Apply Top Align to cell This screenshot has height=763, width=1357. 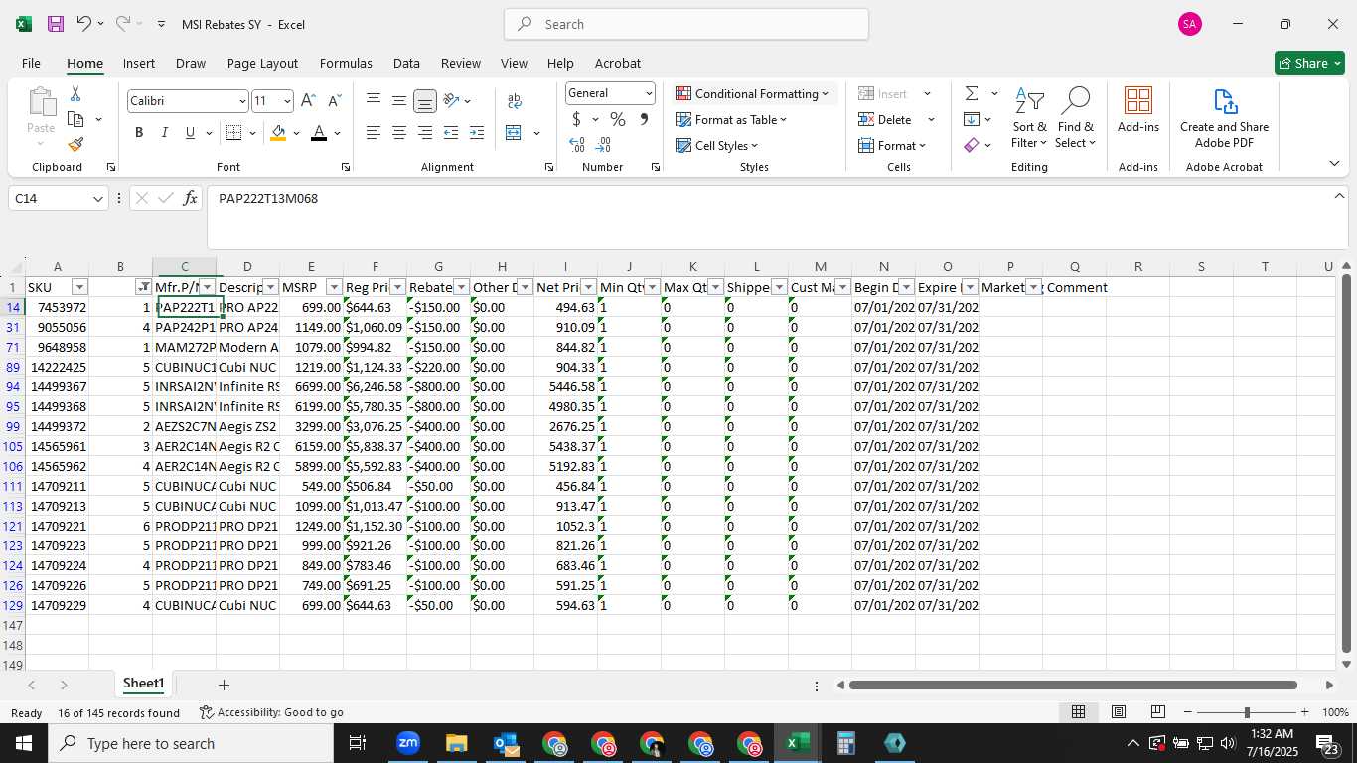373,101
